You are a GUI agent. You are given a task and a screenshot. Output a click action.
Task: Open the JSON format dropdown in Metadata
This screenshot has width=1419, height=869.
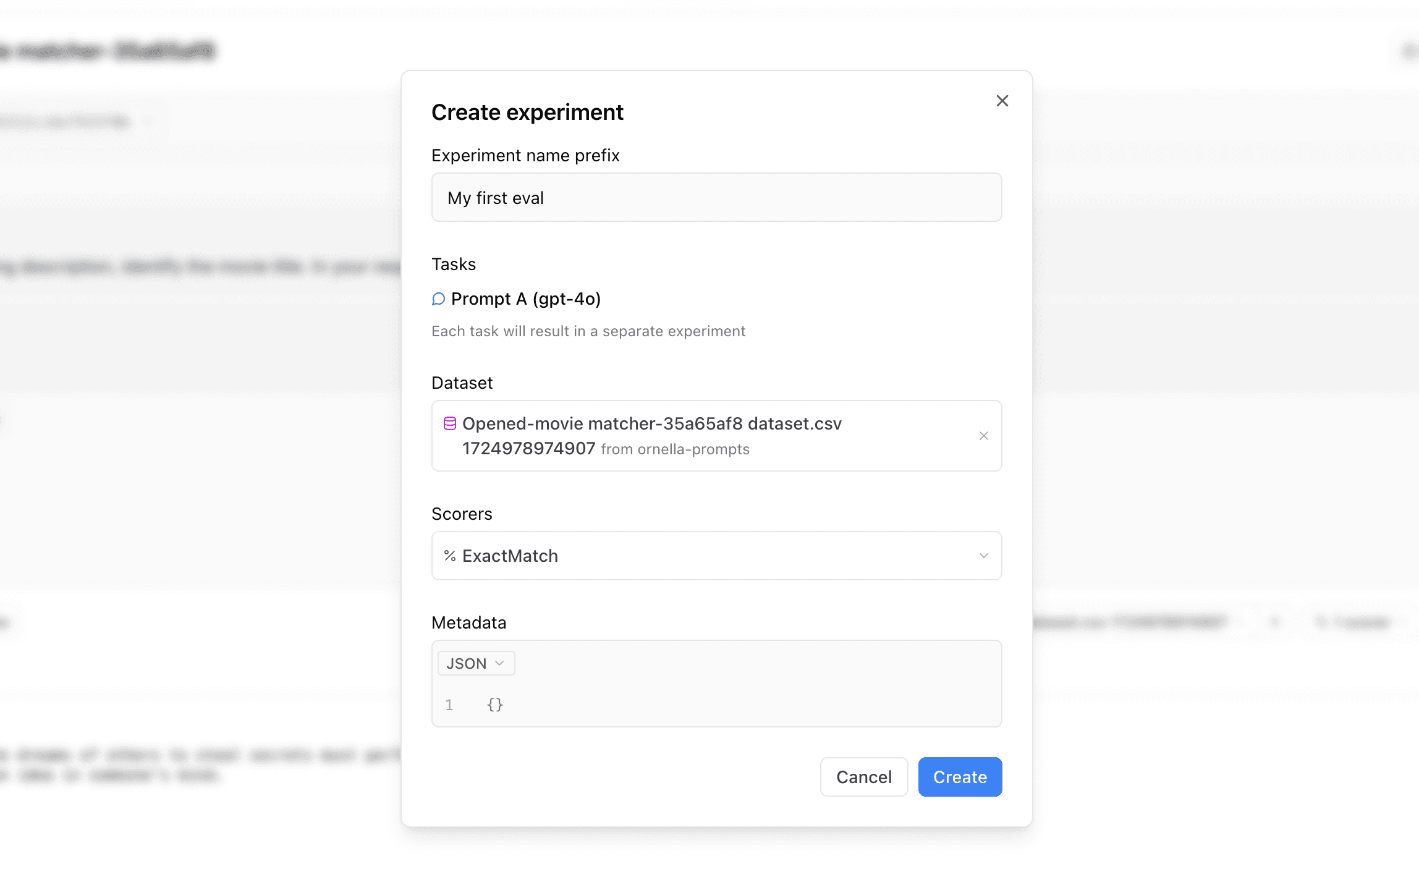475,663
